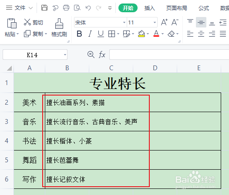The image size is (229, 195).
Task: Toggle middle vertical alignment
Action: [201, 22]
